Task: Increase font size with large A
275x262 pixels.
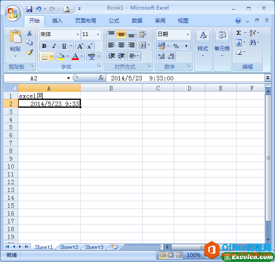Action: tap(80, 46)
